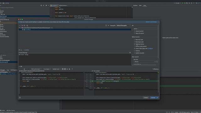Screen dimensions: 201x113
Task: Enable the Cleanup checkbox
Action: click(x=135, y=51)
